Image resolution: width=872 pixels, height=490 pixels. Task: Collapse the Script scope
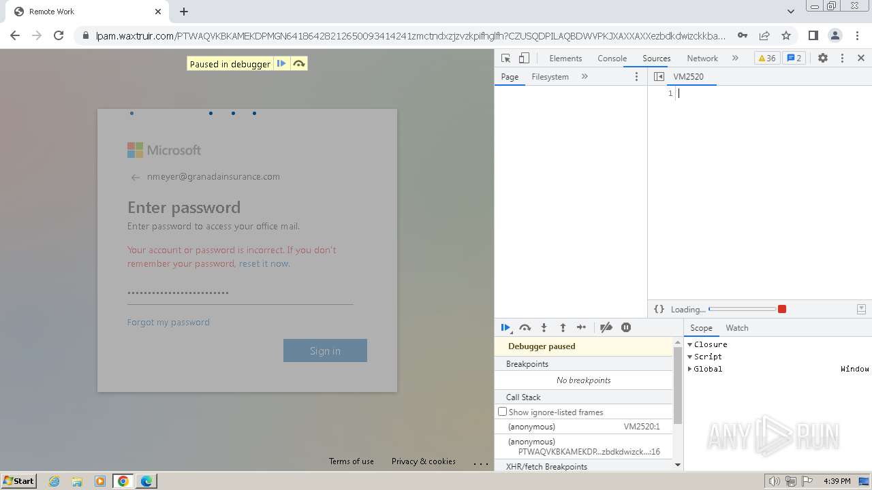pos(689,357)
